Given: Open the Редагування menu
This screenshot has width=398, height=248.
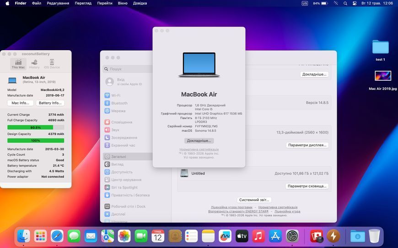Looking at the screenshot, I should click(x=58, y=3).
